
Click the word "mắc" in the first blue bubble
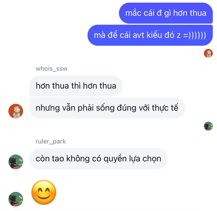pos(133,13)
